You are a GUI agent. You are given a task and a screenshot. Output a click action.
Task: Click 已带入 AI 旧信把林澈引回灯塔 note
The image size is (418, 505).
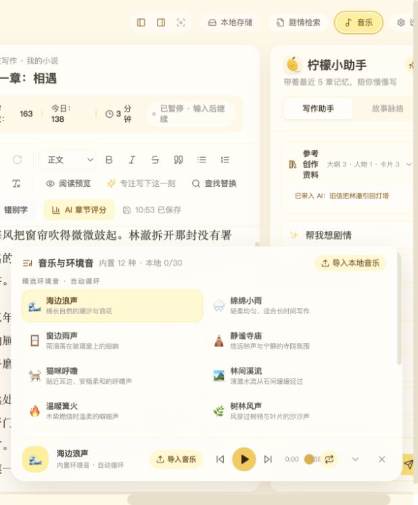342,196
